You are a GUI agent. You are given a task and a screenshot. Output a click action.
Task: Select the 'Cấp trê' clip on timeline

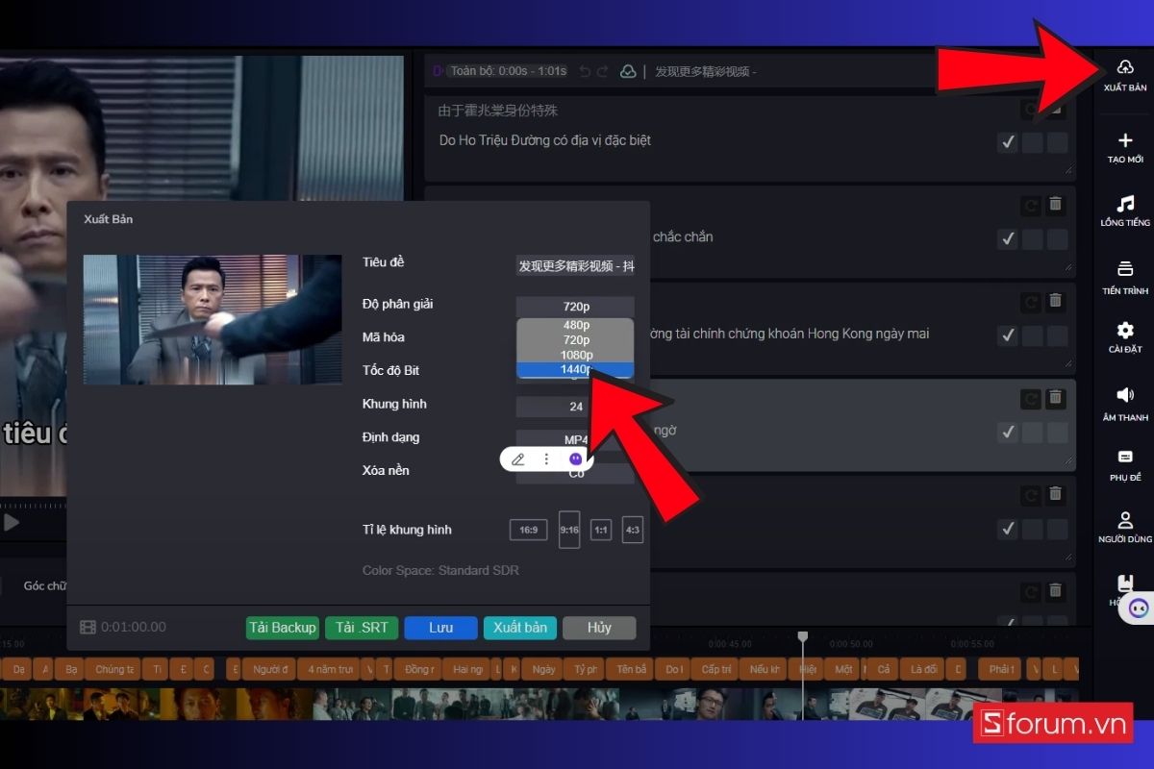(716, 669)
